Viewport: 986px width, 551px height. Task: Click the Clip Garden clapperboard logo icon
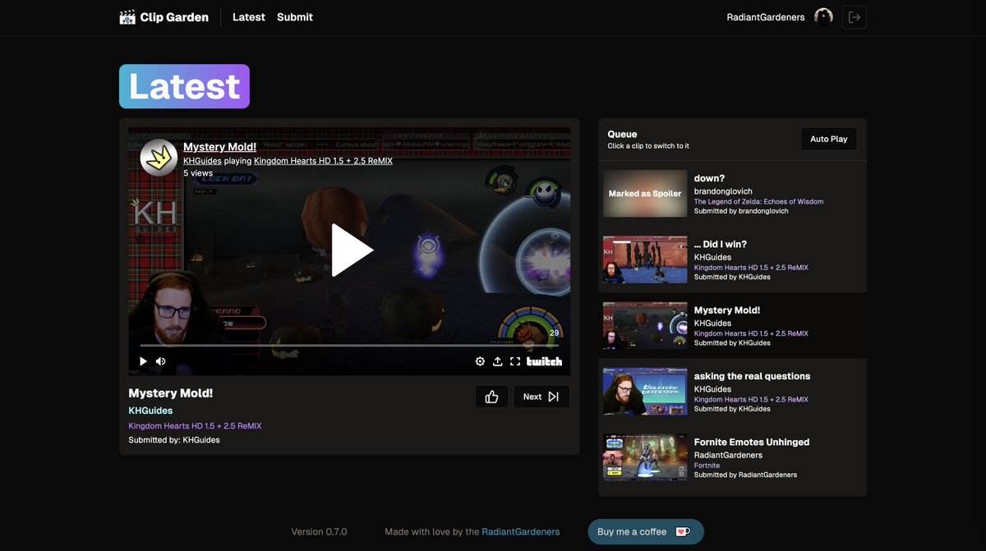(127, 16)
